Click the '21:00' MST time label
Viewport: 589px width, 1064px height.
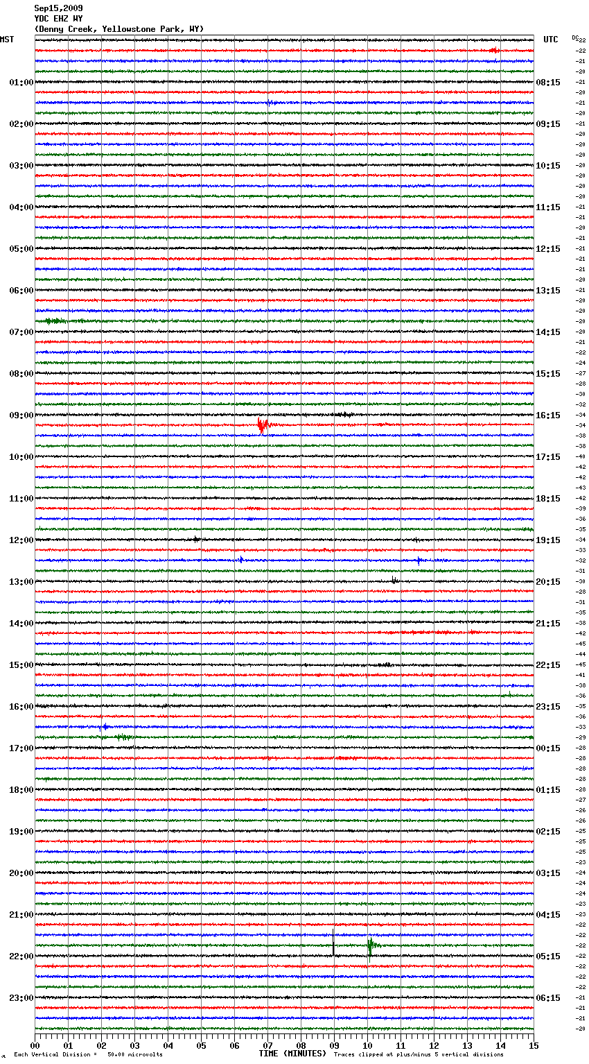(x=21, y=915)
